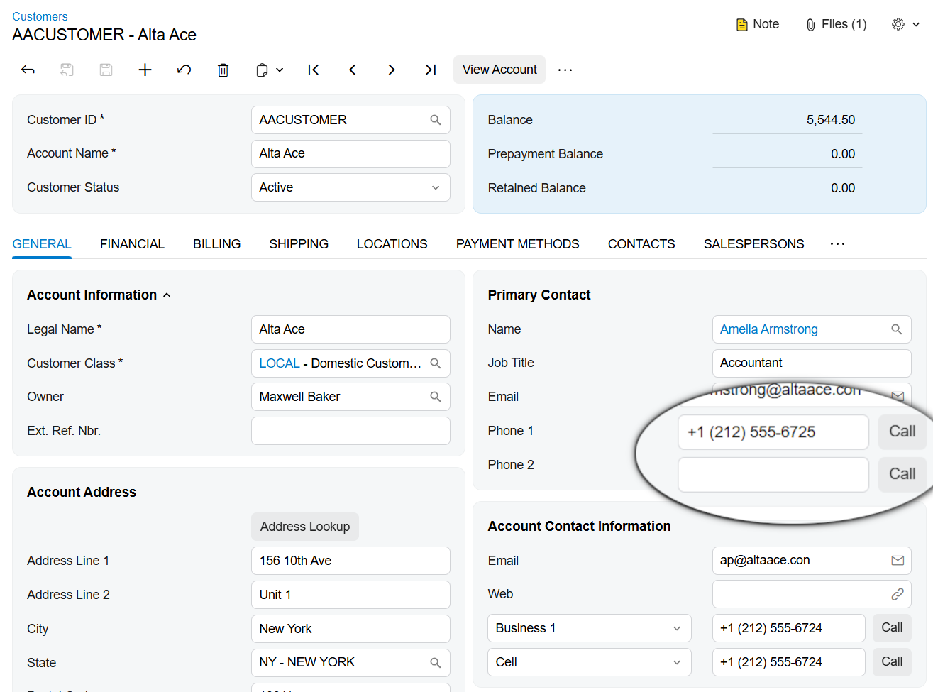This screenshot has height=692, width=933.
Task: Click the account Email envelope icon
Action: point(898,561)
